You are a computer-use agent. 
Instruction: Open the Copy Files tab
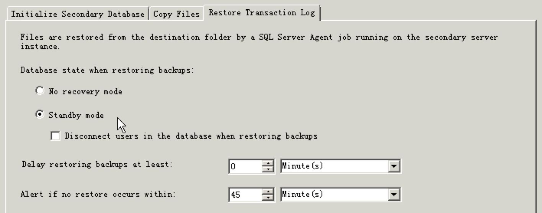click(176, 14)
